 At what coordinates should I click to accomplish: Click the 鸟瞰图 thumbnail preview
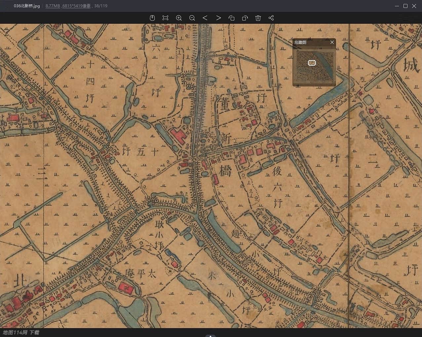coord(314,66)
